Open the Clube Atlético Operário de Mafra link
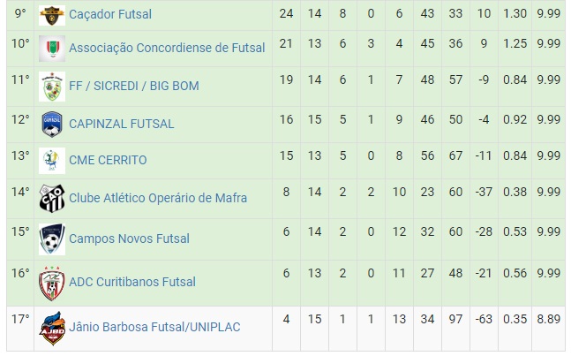 point(158,198)
